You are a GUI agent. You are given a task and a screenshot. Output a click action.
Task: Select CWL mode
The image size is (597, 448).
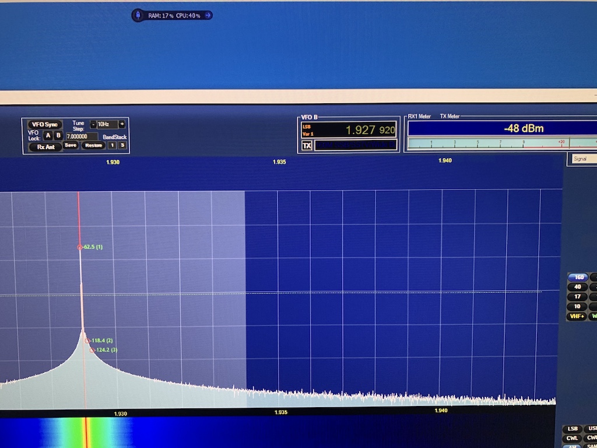pyautogui.click(x=573, y=438)
